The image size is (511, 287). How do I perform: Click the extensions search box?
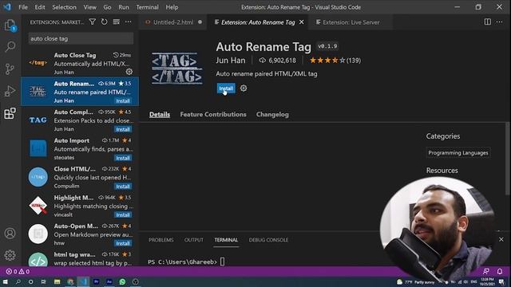tap(81, 38)
